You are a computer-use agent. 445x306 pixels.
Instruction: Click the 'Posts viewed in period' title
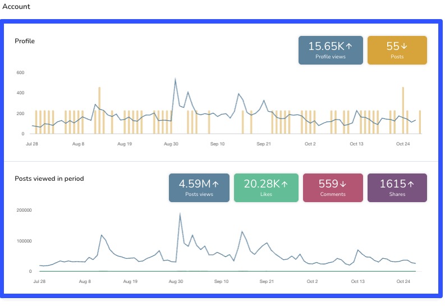tap(49, 179)
